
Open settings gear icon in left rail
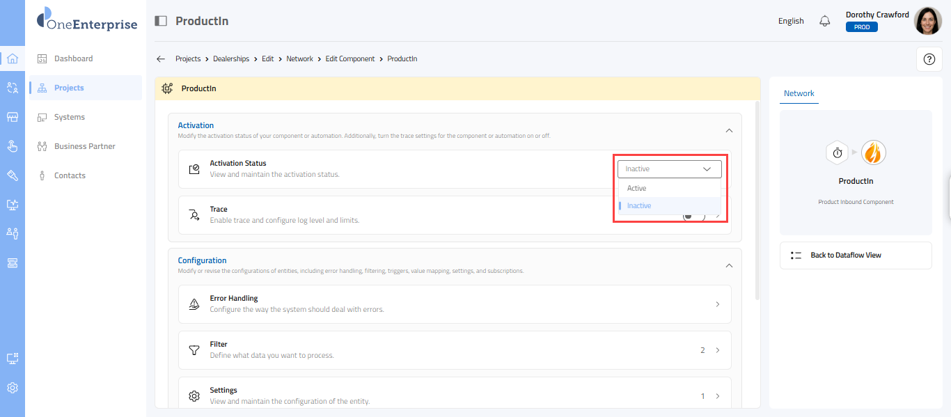[12, 388]
